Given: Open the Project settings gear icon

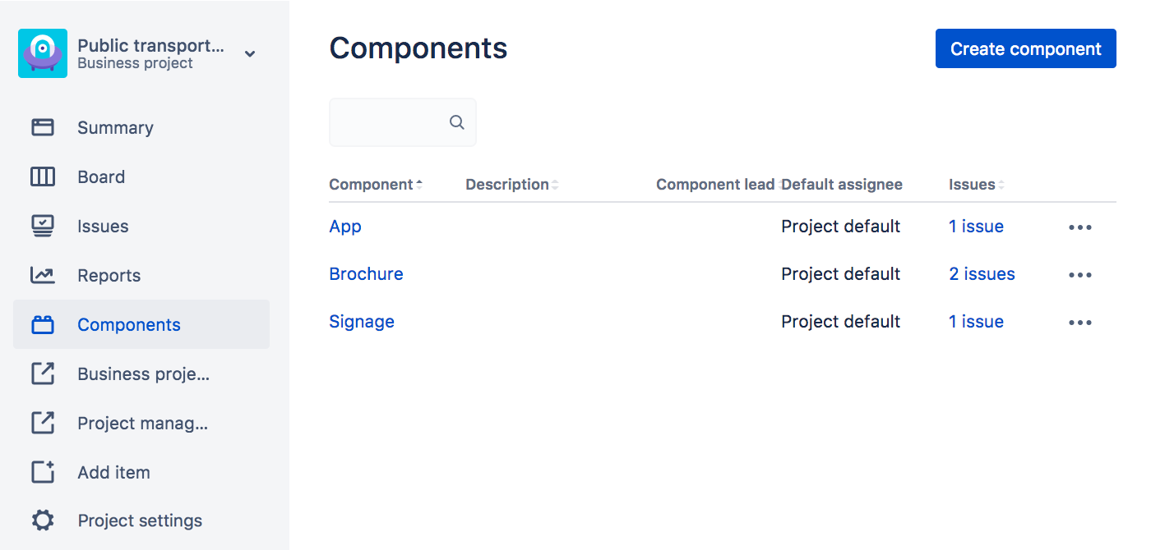Looking at the screenshot, I should point(43,520).
